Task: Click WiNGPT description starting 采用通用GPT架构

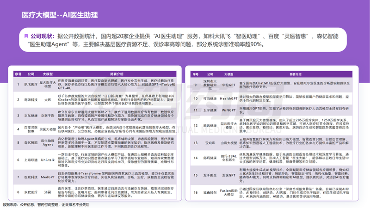Action: click(x=294, y=110)
